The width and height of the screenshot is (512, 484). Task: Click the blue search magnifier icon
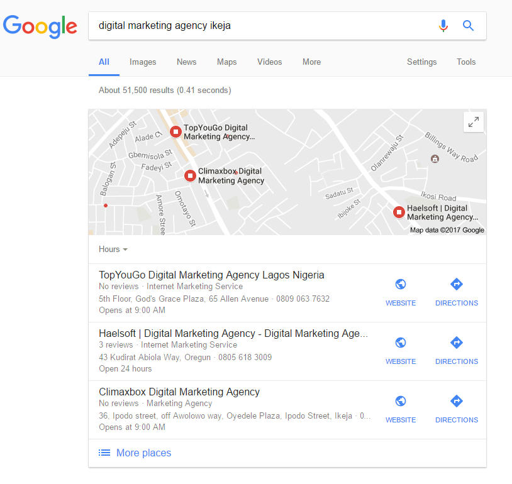coord(468,25)
